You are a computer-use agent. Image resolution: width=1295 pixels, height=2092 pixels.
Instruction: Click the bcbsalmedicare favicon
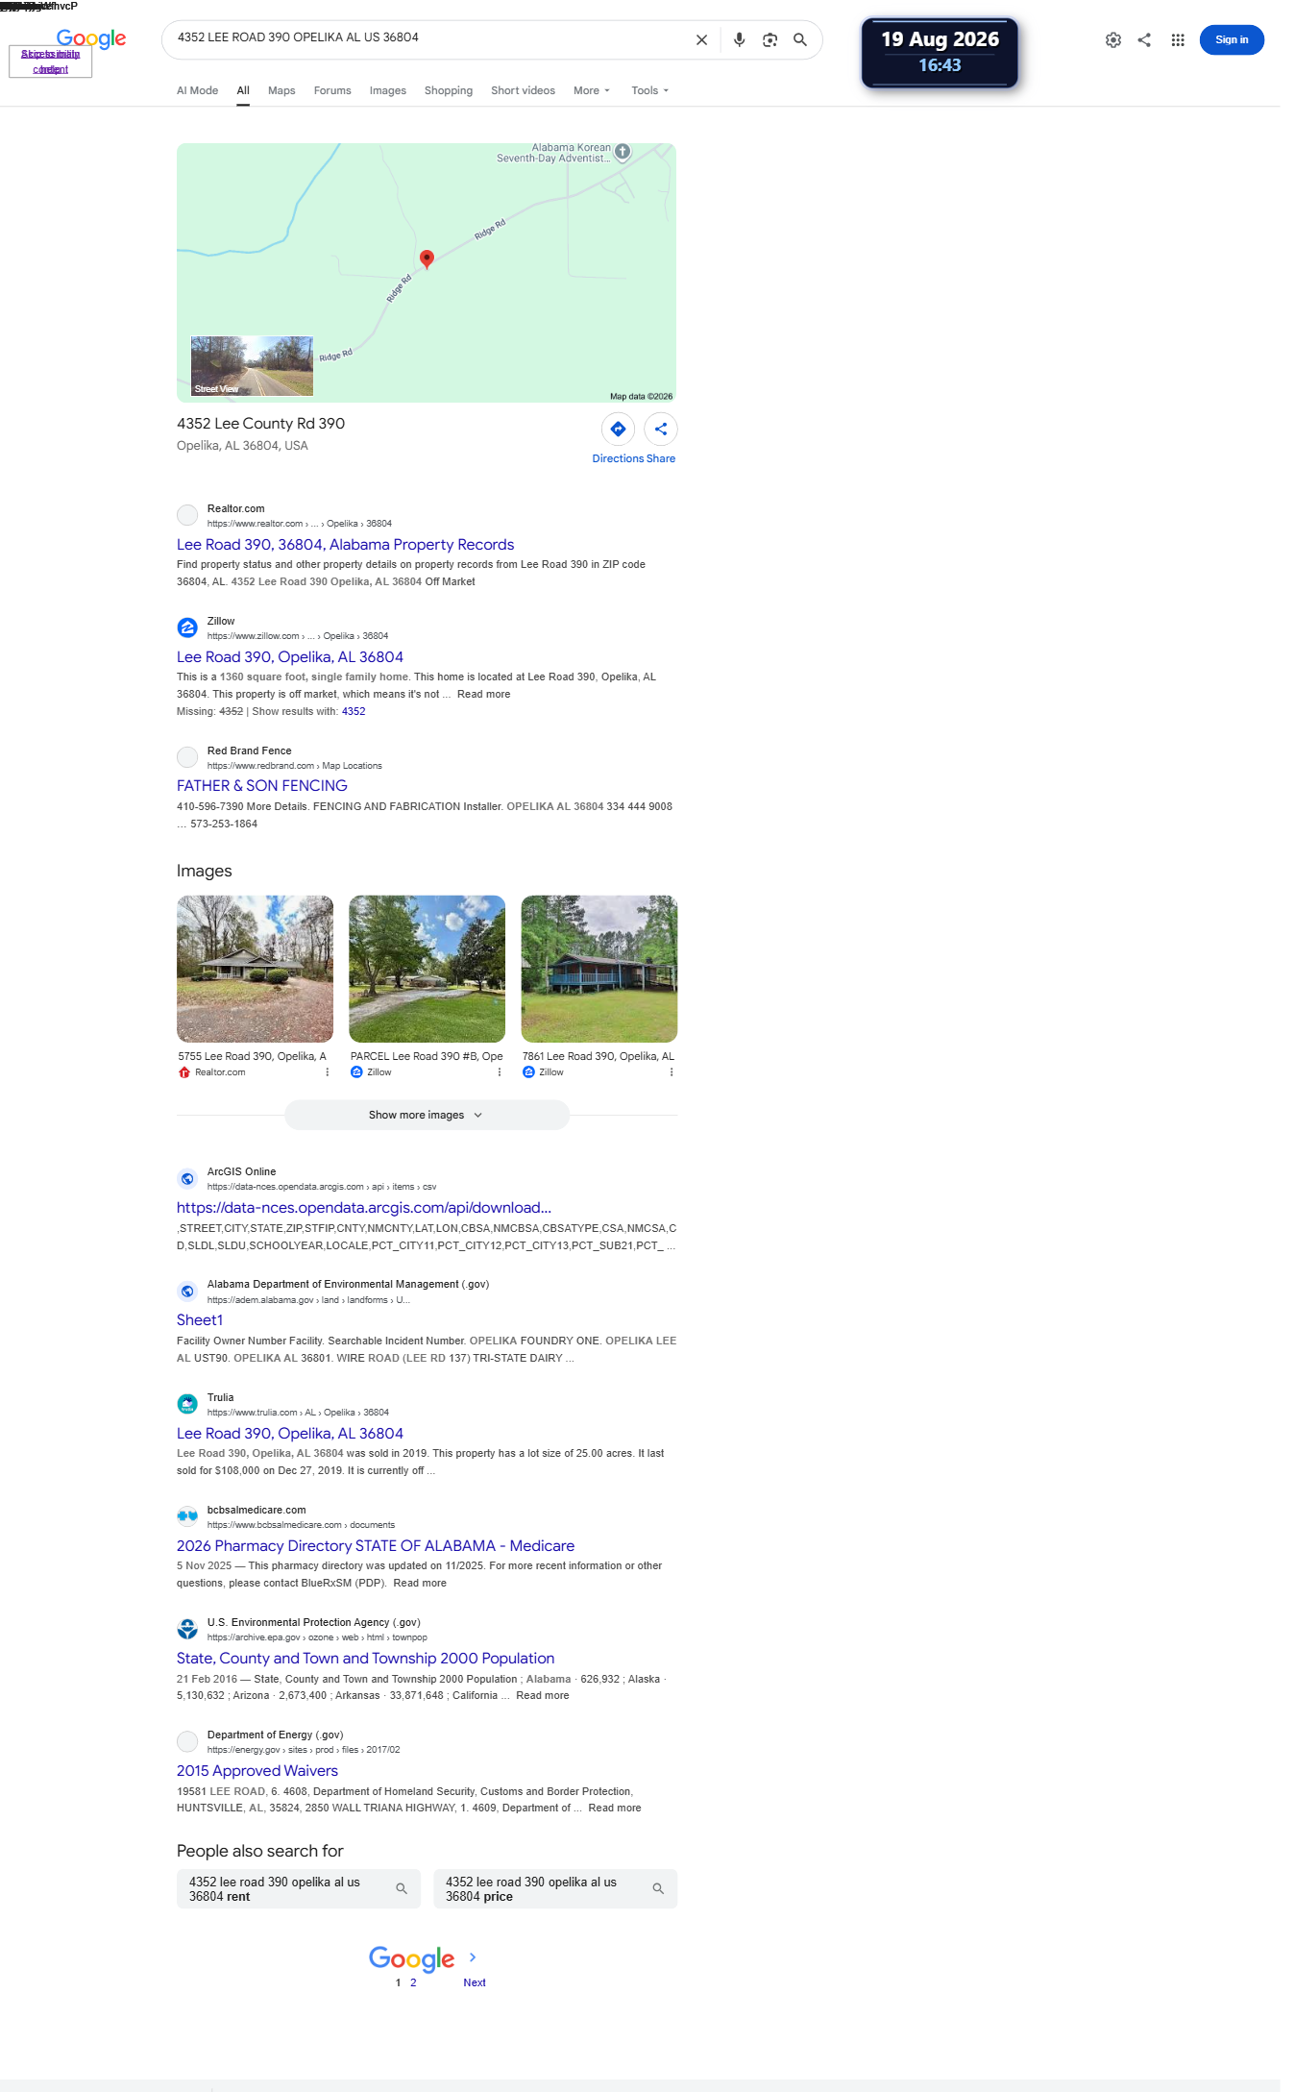(x=187, y=1516)
